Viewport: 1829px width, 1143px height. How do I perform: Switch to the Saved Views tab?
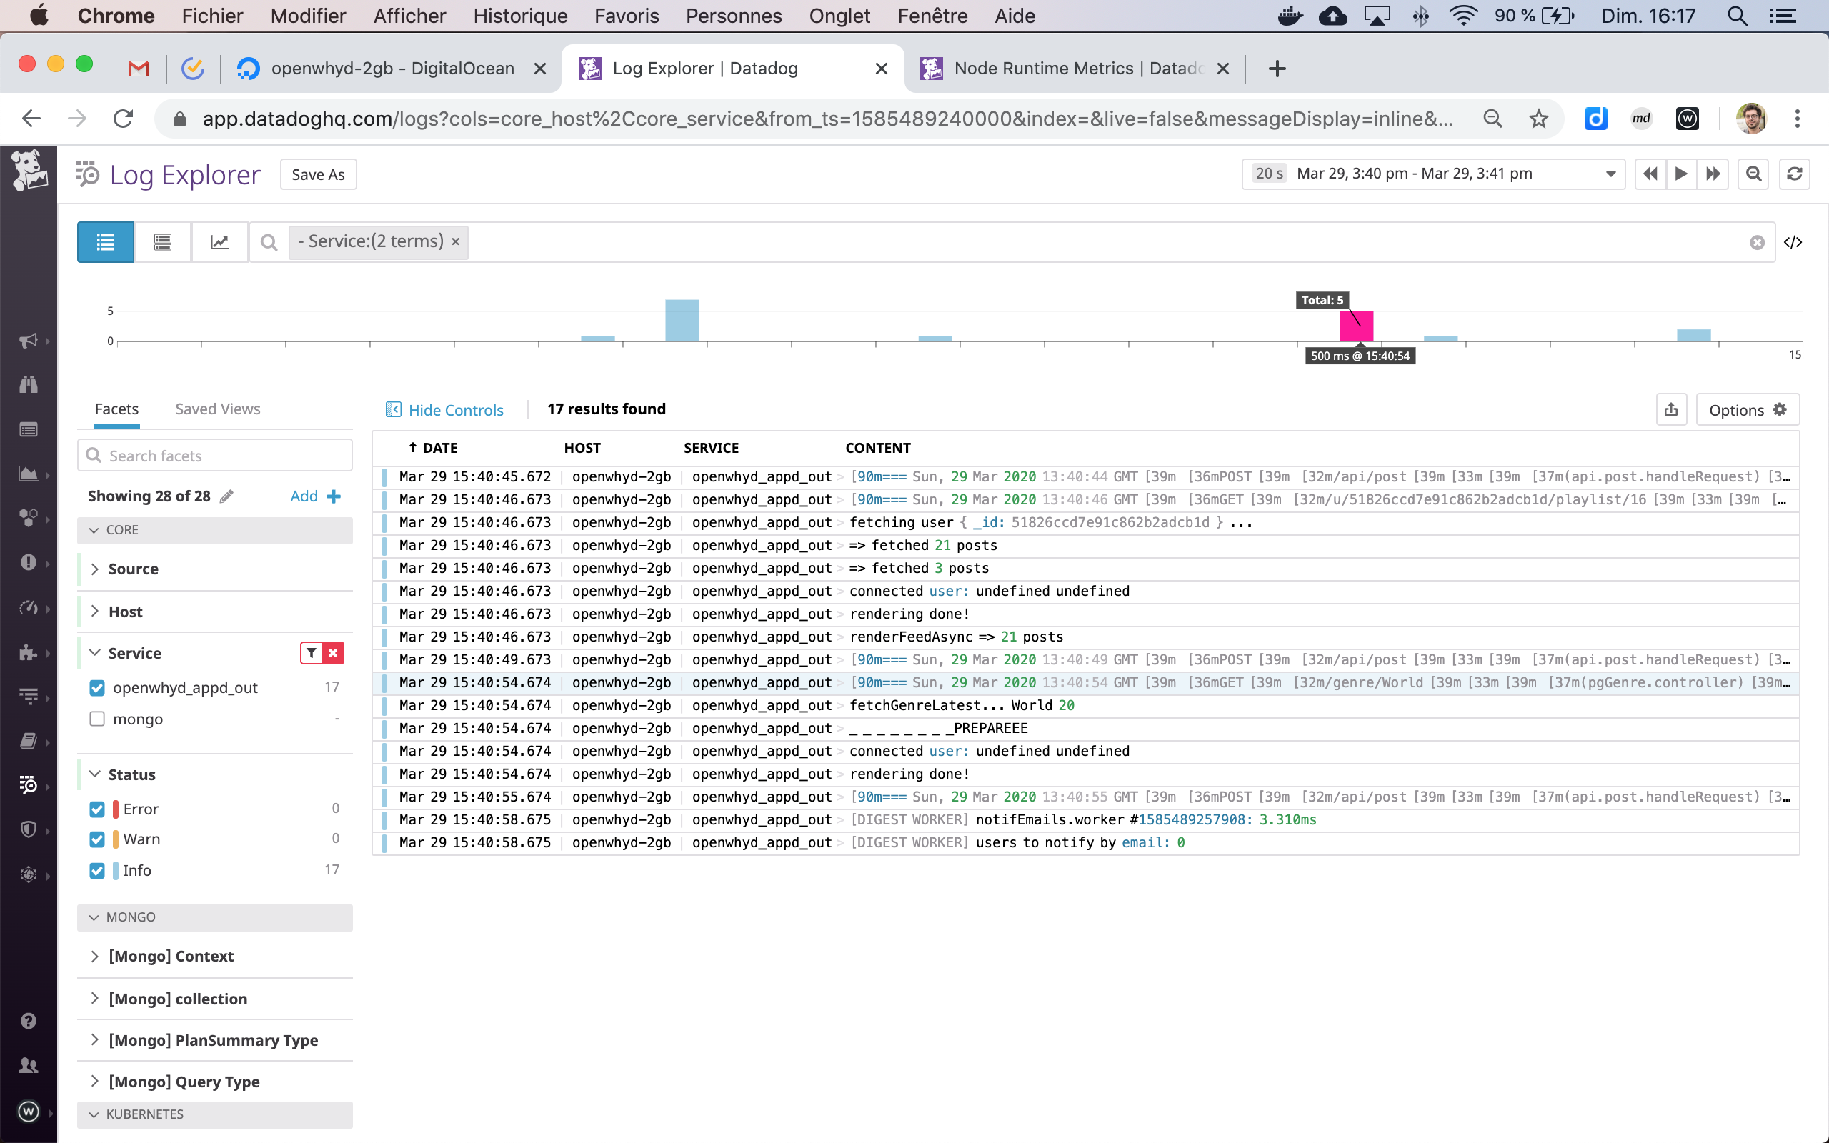pyautogui.click(x=217, y=409)
